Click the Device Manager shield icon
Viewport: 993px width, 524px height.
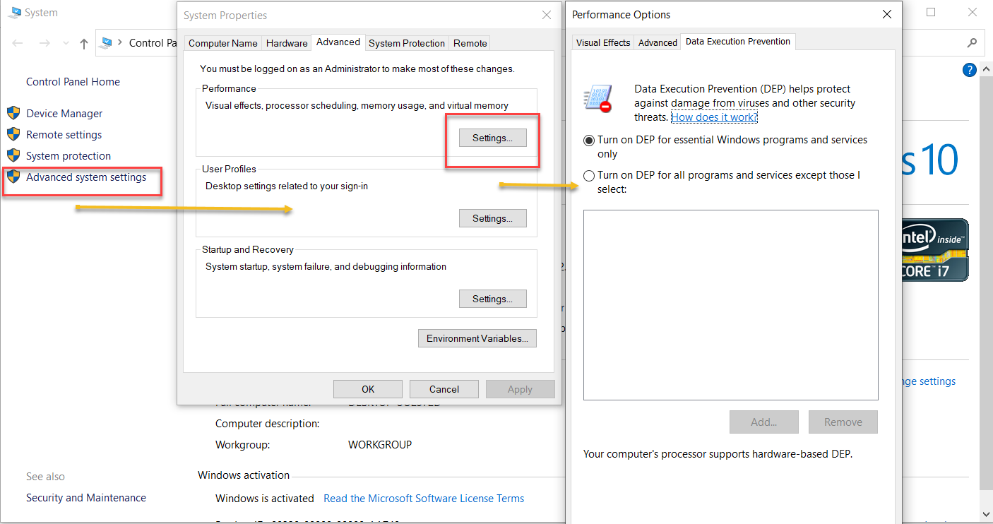(13, 113)
